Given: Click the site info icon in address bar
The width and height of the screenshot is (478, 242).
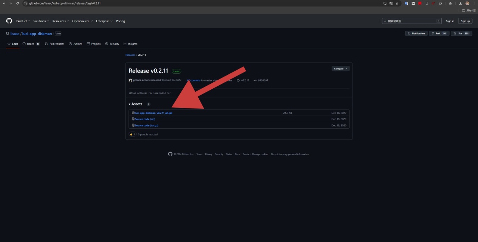Looking at the screenshot, I should coord(25,3).
